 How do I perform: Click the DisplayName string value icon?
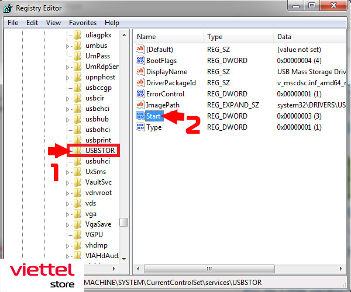[x=140, y=72]
